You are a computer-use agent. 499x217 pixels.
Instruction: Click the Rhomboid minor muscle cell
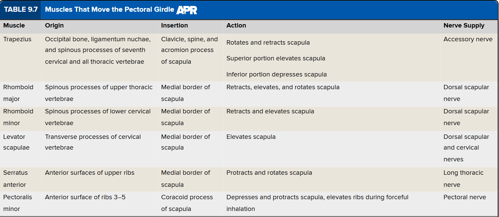(x=18, y=117)
